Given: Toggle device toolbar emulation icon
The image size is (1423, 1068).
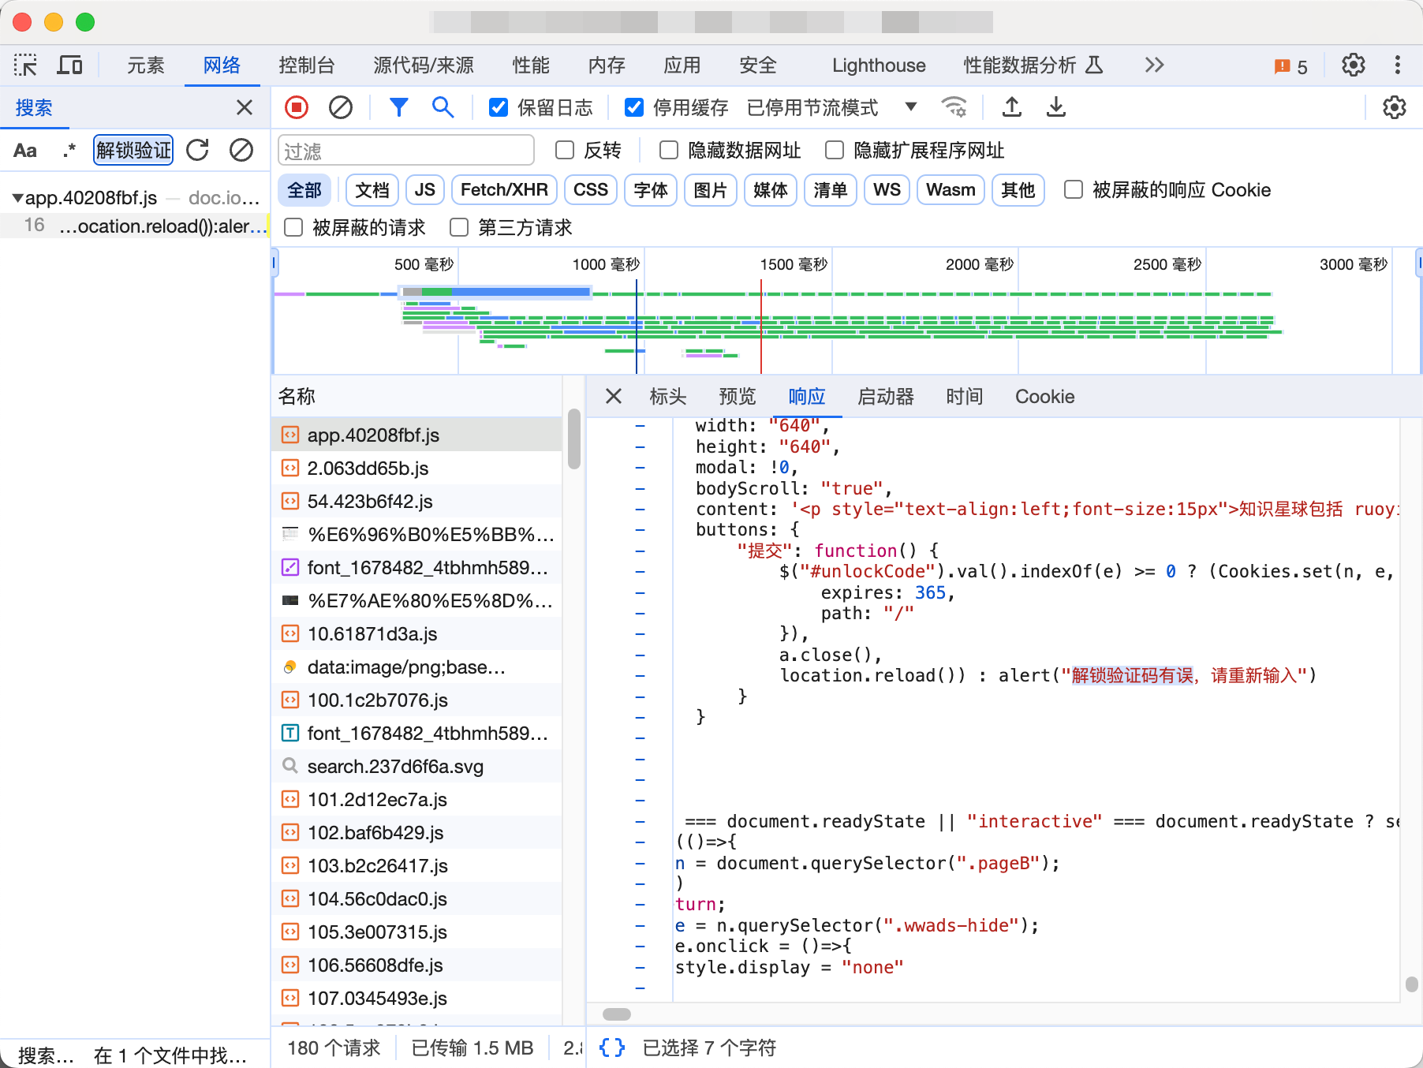Looking at the screenshot, I should 69,65.
